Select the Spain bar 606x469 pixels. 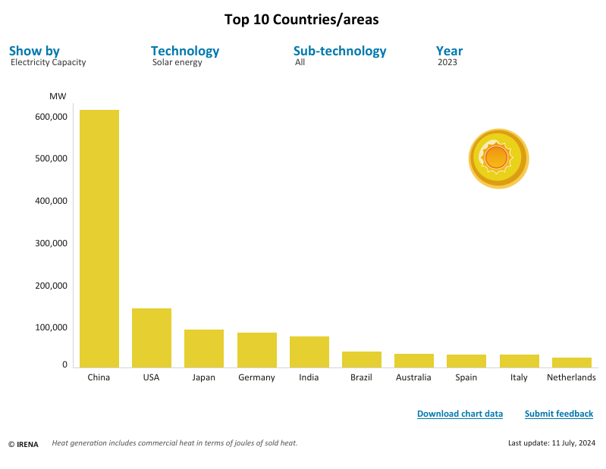pos(466,361)
